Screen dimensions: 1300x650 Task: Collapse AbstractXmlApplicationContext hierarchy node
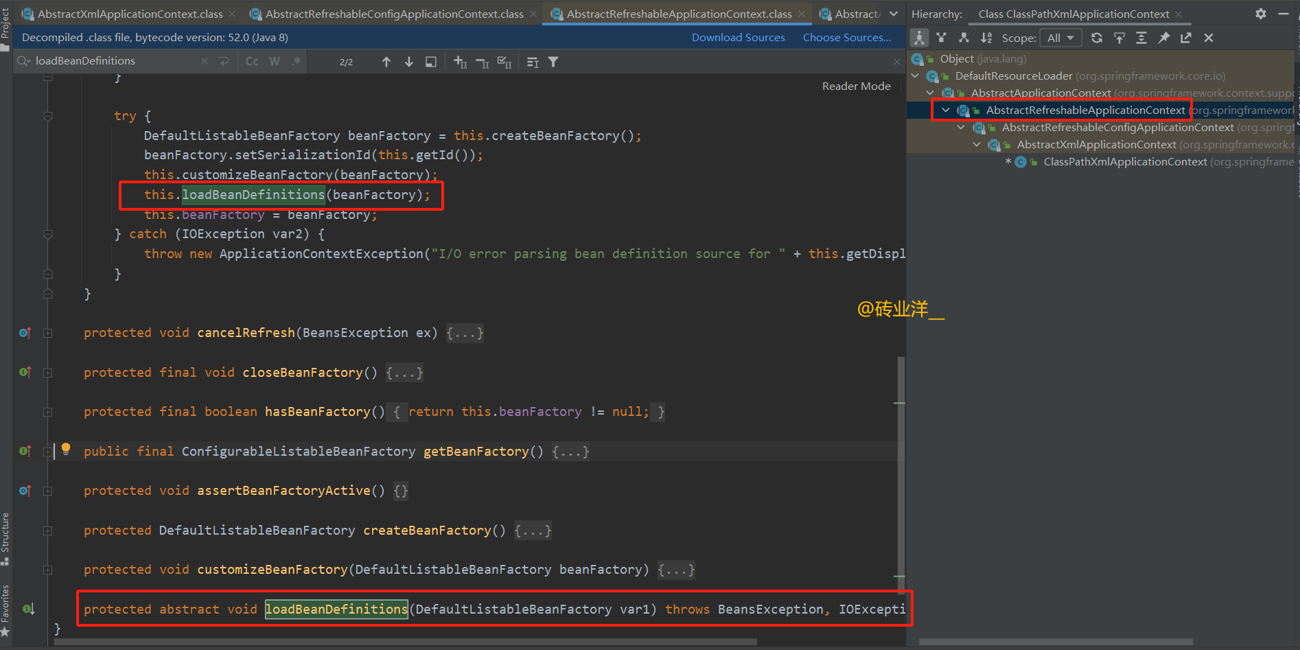(977, 144)
